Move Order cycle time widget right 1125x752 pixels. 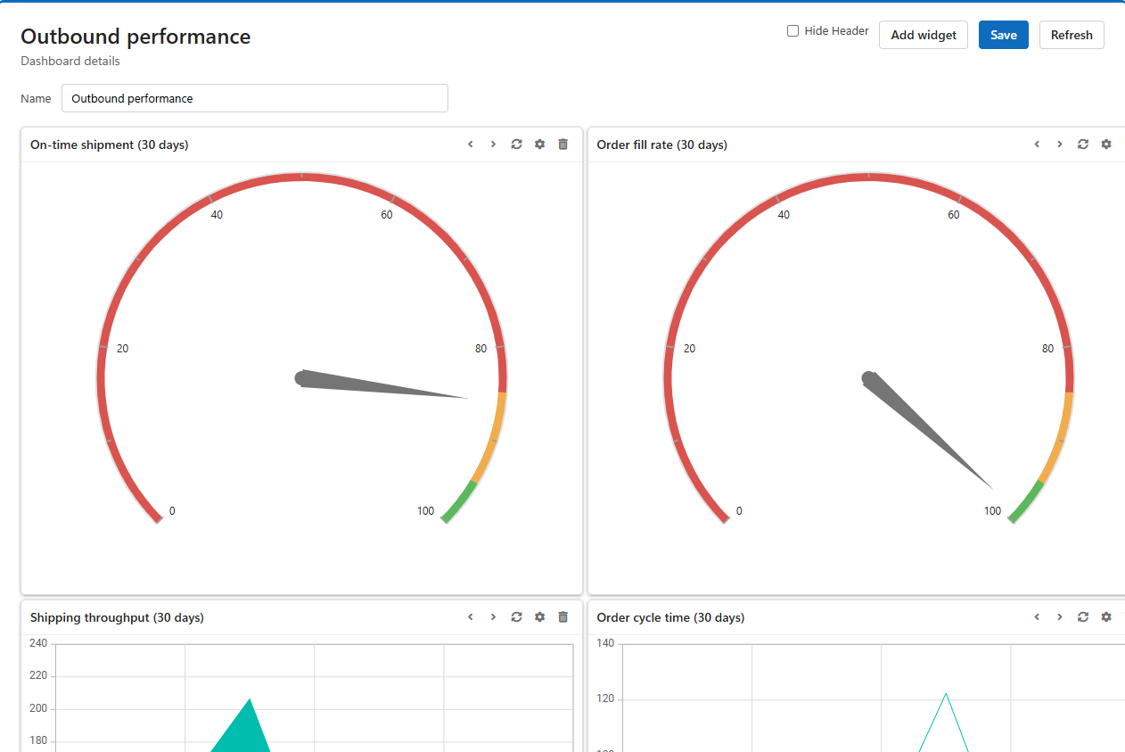1060,617
